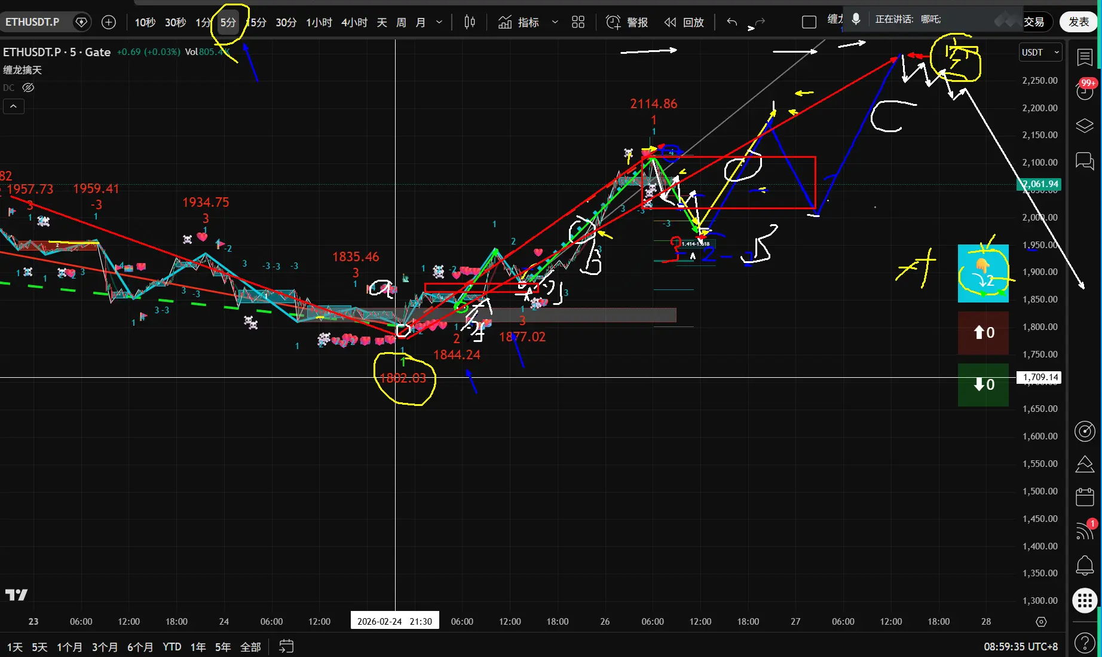The width and height of the screenshot is (1102, 657).
Task: Click the diamond icon beside ETHUSDT.P
Action: coord(81,22)
